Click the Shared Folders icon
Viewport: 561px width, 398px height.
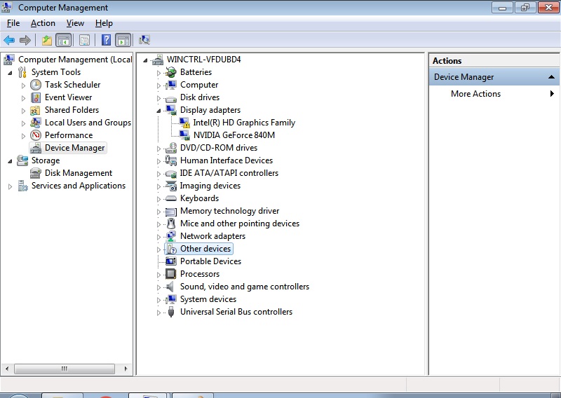point(36,110)
